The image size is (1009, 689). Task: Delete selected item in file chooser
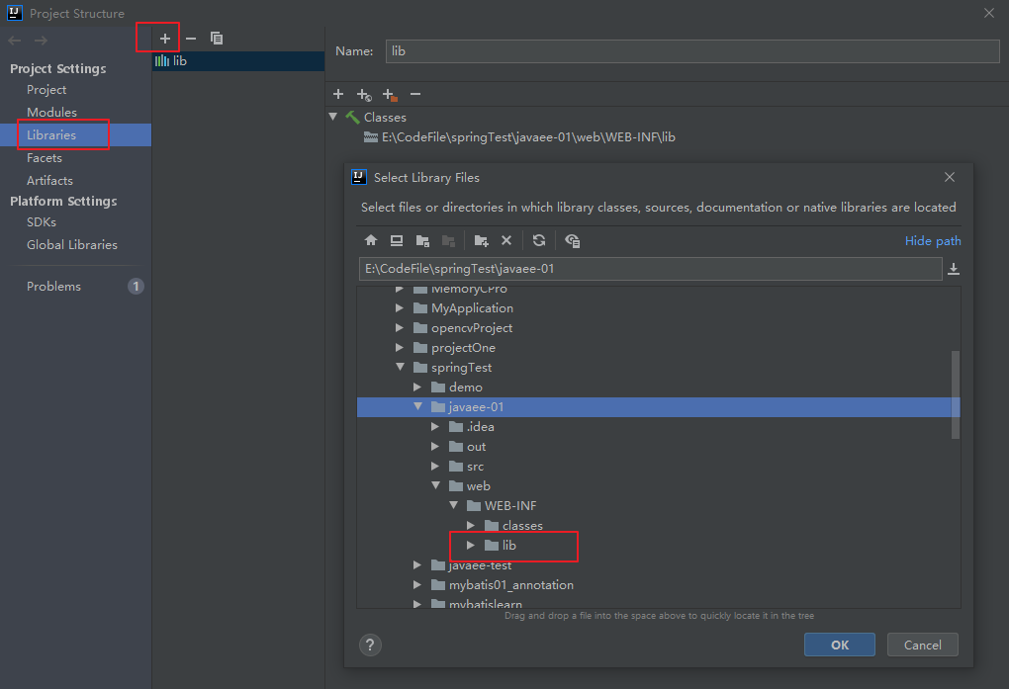click(506, 240)
